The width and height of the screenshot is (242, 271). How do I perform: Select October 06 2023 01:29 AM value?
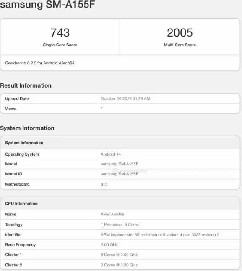125,99
